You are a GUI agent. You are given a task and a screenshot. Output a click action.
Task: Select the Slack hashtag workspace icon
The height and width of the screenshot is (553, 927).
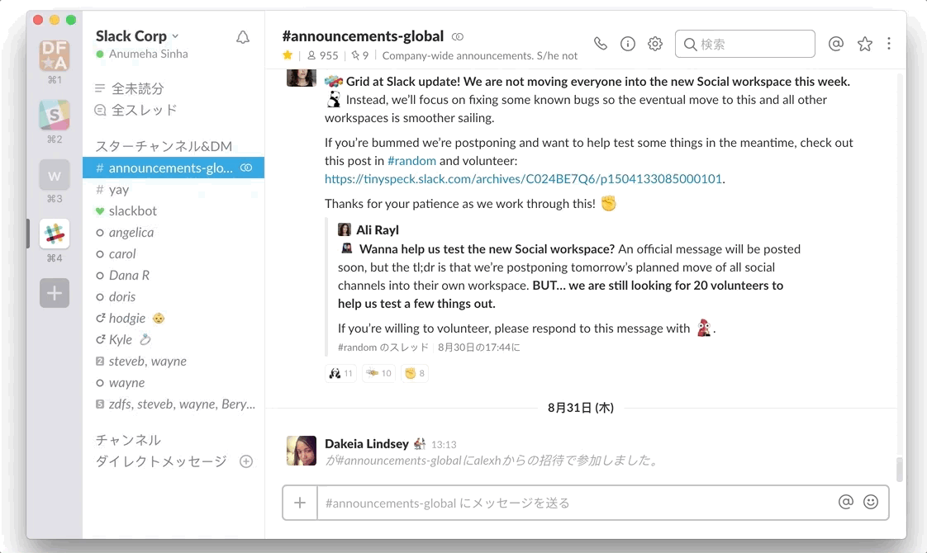click(x=55, y=234)
